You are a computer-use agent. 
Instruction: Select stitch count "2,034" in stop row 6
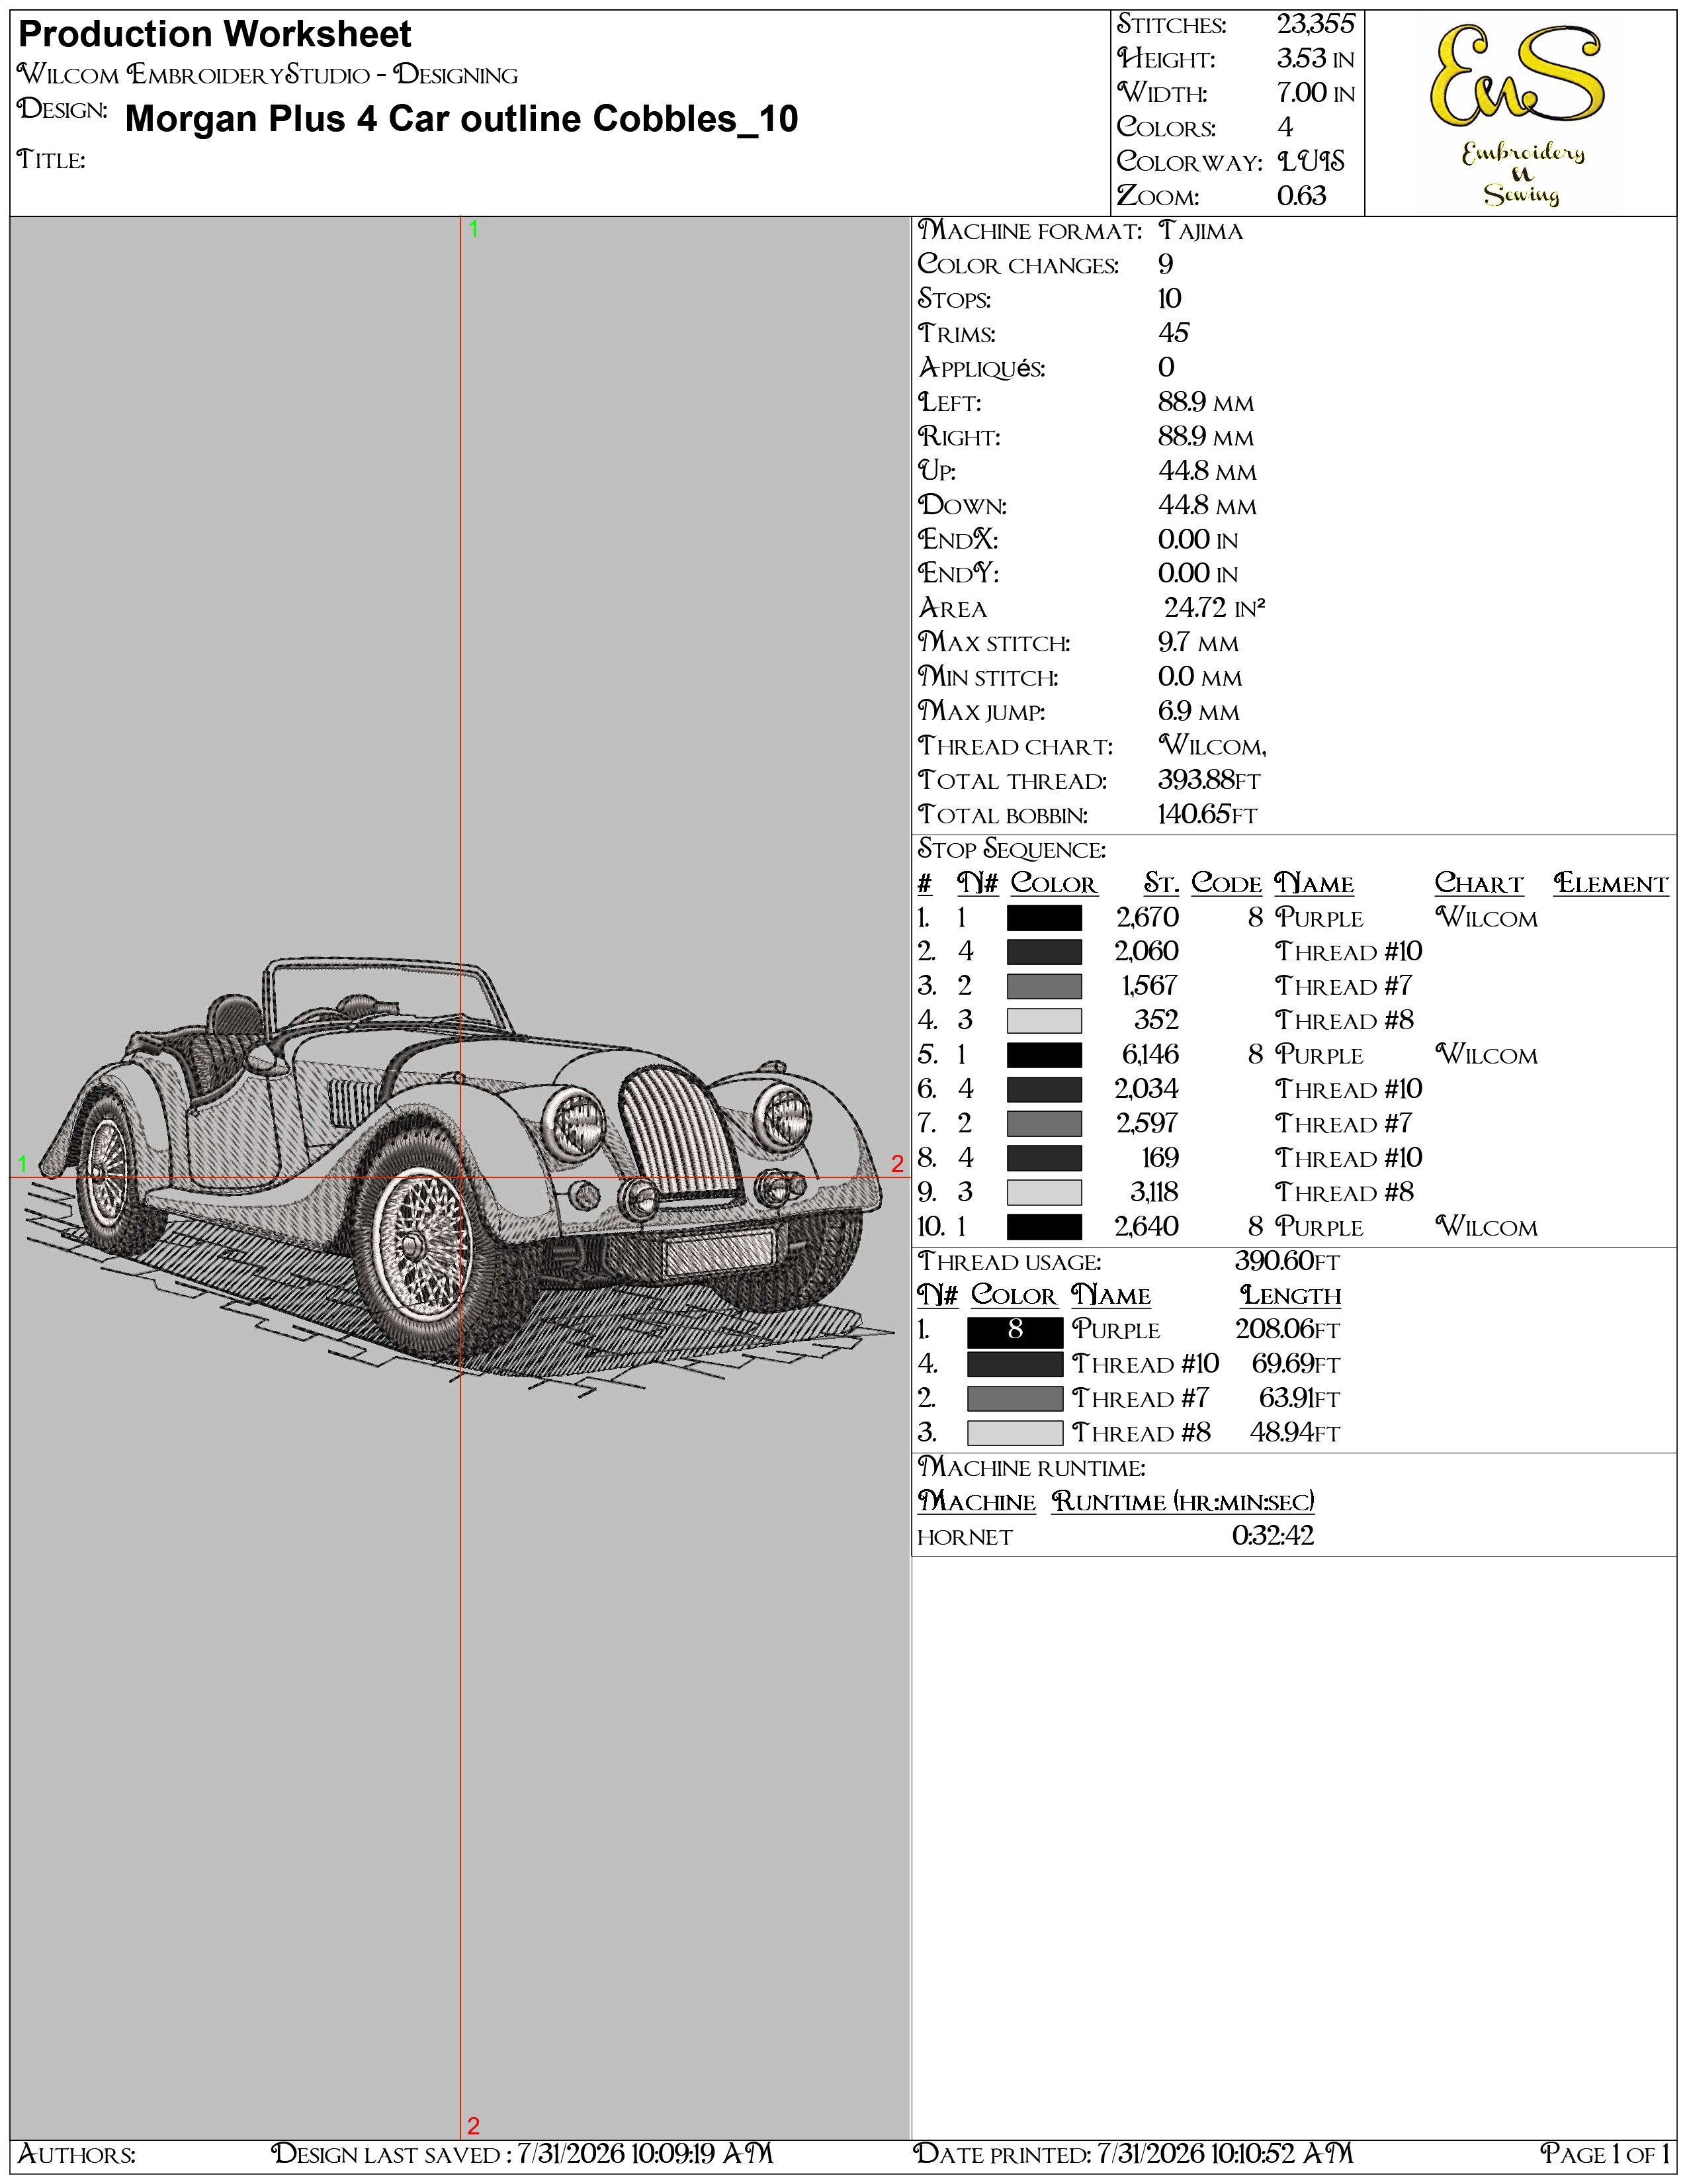(1147, 1090)
